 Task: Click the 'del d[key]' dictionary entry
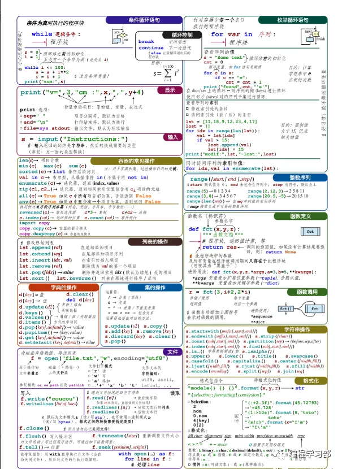point(80,300)
